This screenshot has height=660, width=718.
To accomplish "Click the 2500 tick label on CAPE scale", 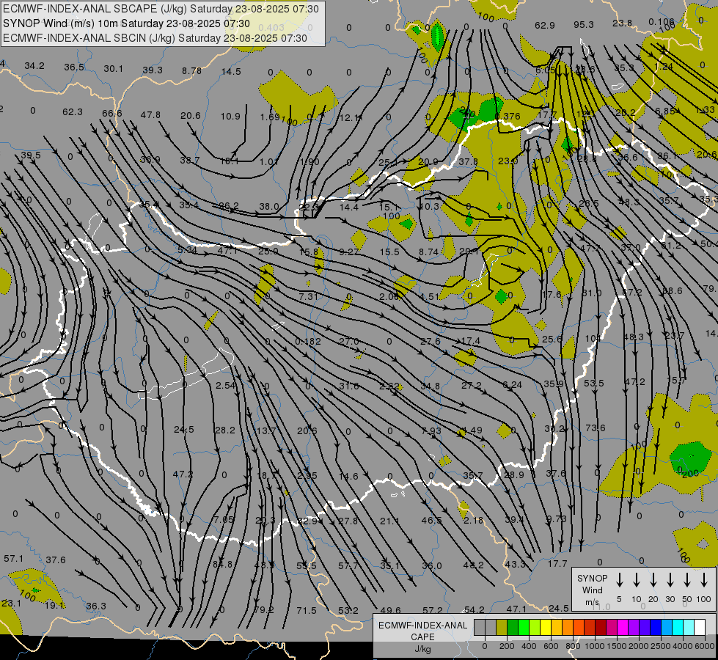I will click(660, 646).
